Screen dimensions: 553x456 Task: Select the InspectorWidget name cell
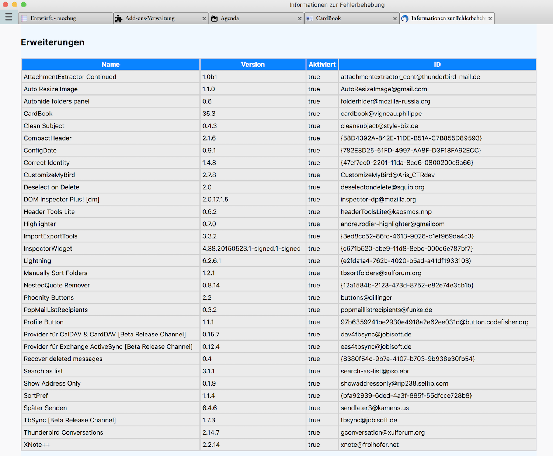(111, 248)
